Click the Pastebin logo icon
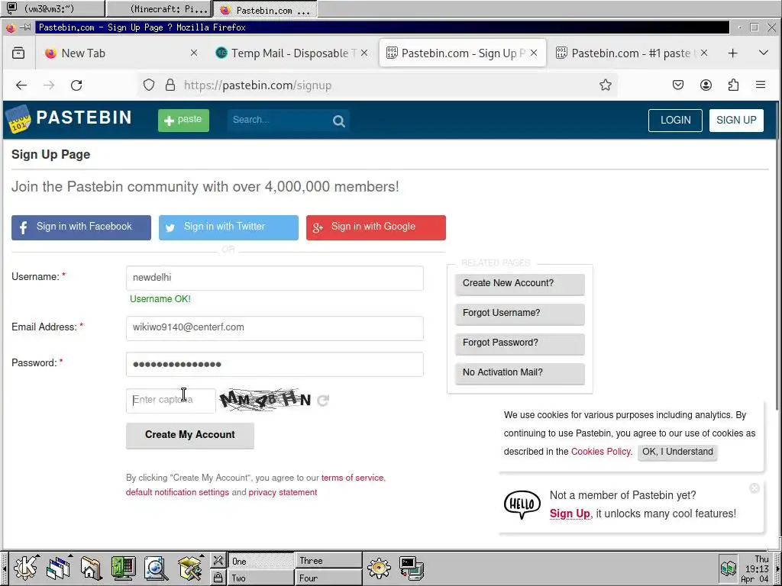Screen dimensions: 782x586 18,118
